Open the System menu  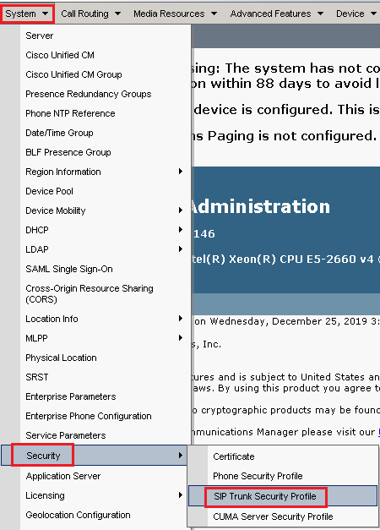(27, 14)
